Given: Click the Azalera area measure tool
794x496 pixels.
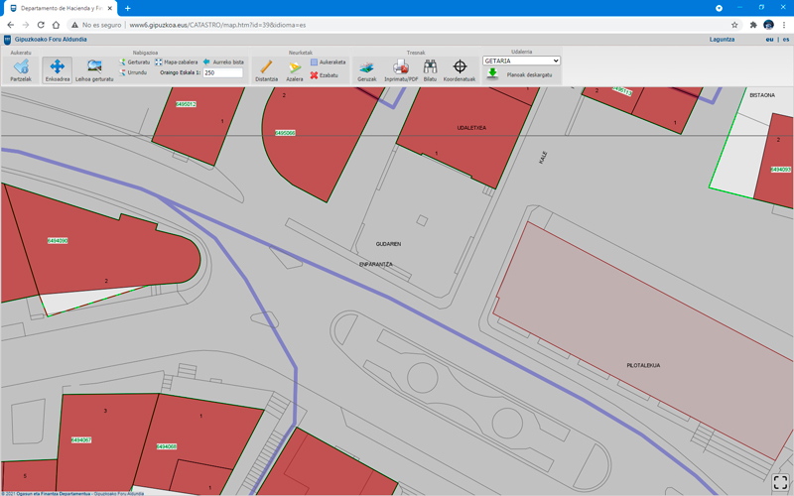Looking at the screenshot, I should [295, 68].
